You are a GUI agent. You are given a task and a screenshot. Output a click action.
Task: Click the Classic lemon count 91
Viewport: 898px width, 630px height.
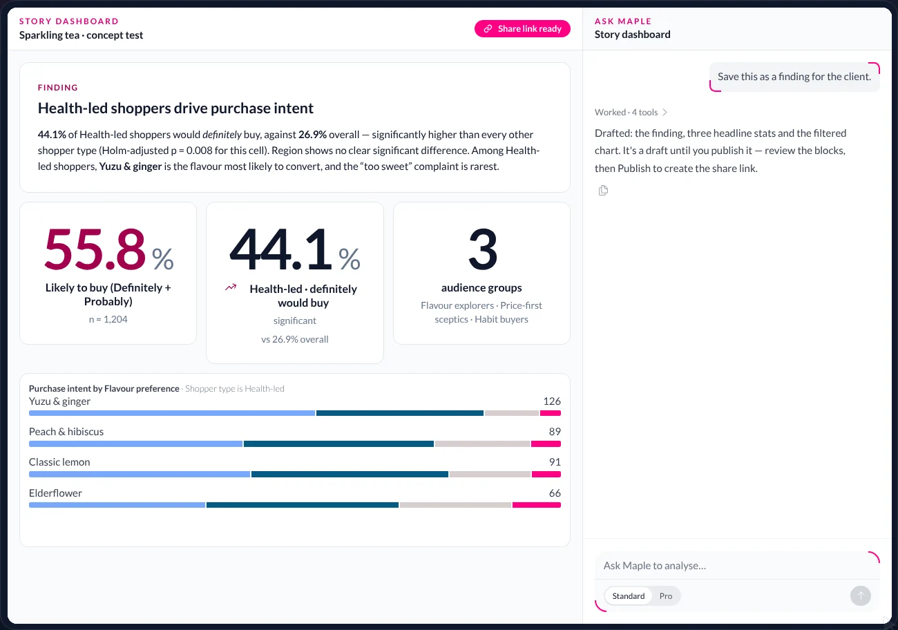click(555, 462)
